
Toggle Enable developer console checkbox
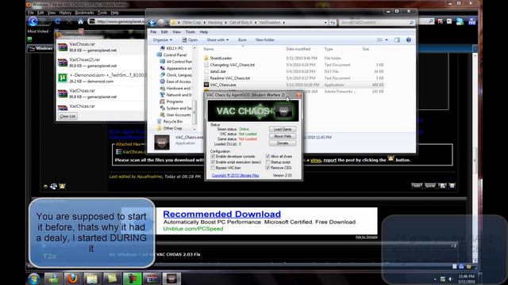(x=213, y=157)
